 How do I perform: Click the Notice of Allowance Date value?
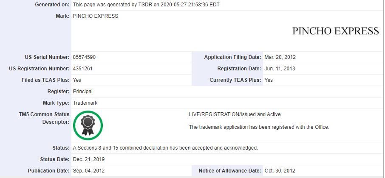coord(280,171)
